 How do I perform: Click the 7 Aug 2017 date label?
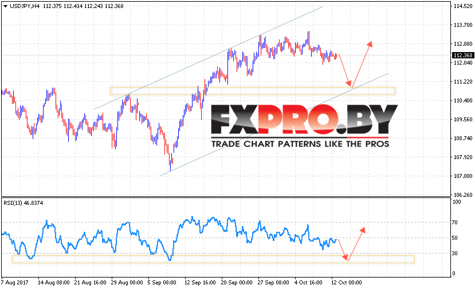click(x=14, y=283)
